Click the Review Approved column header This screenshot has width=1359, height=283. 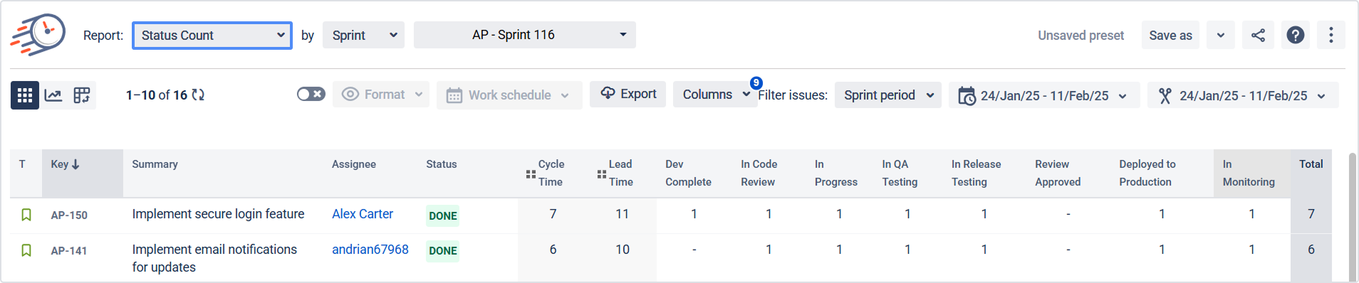(x=1058, y=173)
